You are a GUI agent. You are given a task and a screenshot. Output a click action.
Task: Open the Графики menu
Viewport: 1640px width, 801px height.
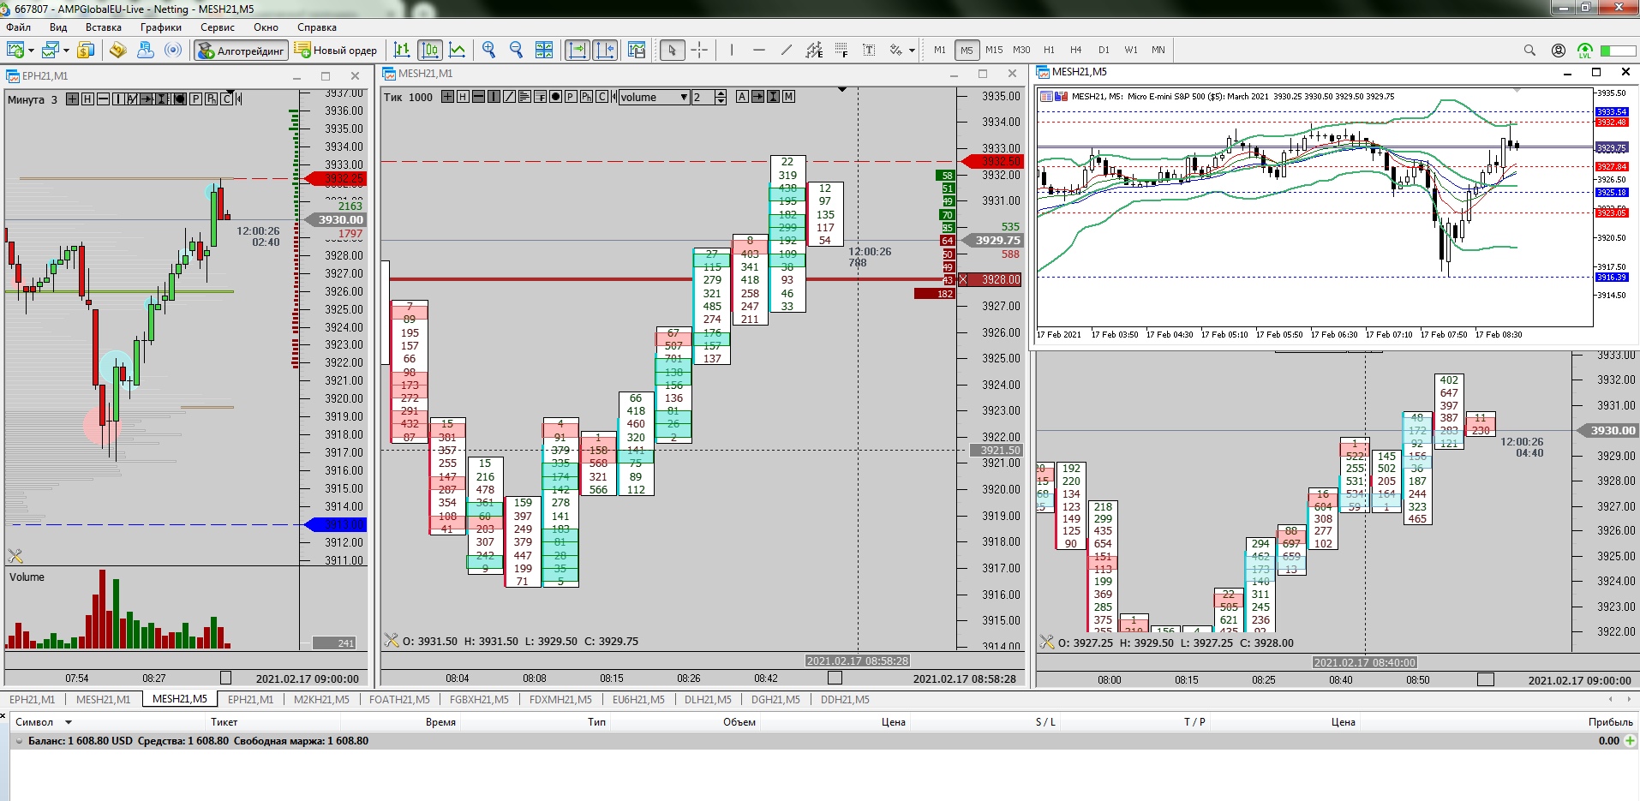tap(161, 27)
